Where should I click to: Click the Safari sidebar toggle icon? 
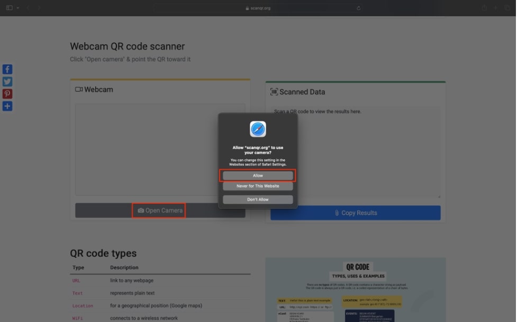click(x=9, y=8)
